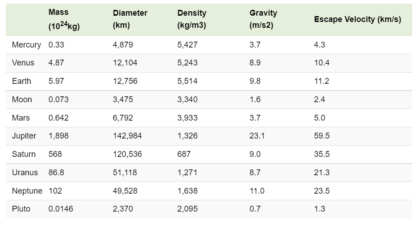Select the Uranus row label

click(x=25, y=173)
